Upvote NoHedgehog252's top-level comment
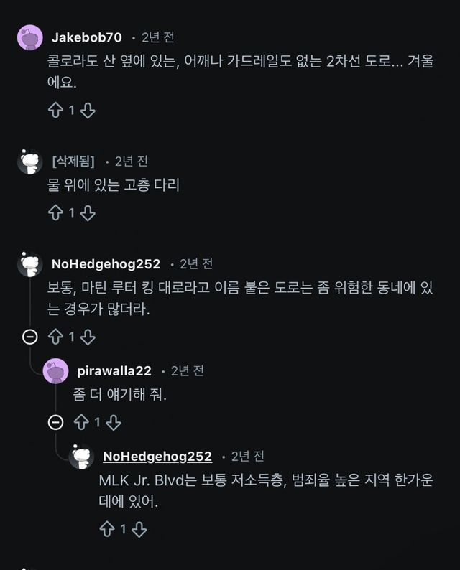 click(55, 336)
